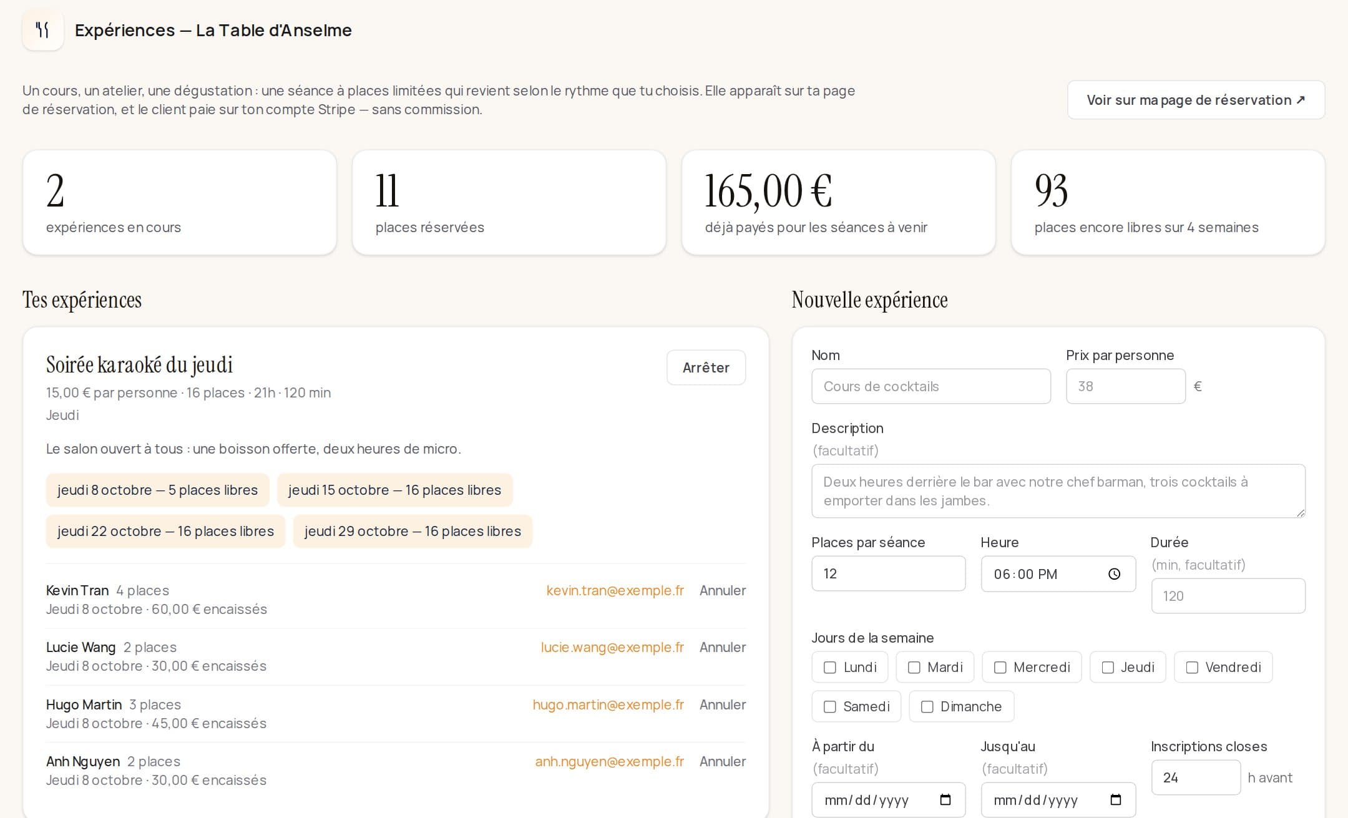Stop the Soirée karaoké with Arrêter
The width and height of the screenshot is (1348, 818).
pos(706,368)
